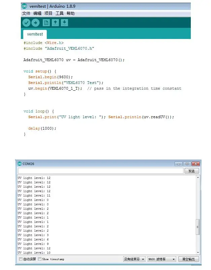Click the serial monitor vertical scrollbar thumb
Viewport: 211px width, 270px height.
pos(198,227)
